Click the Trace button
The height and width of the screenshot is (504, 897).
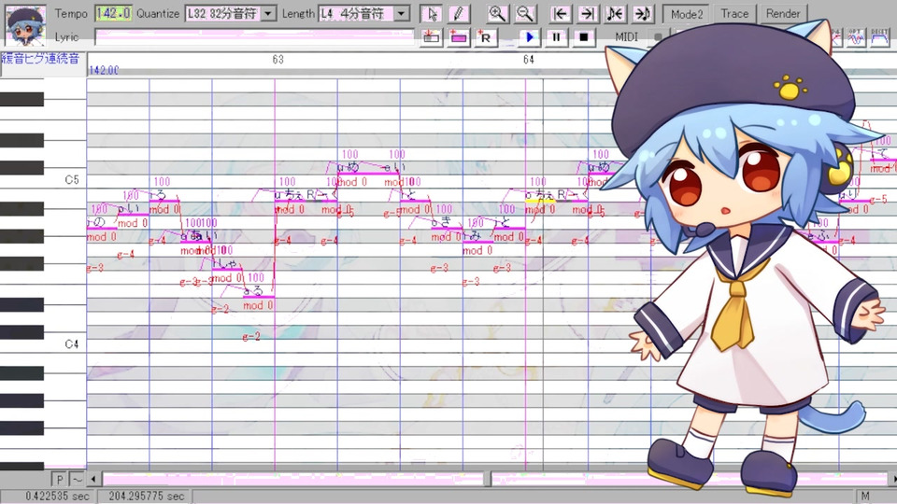734,14
